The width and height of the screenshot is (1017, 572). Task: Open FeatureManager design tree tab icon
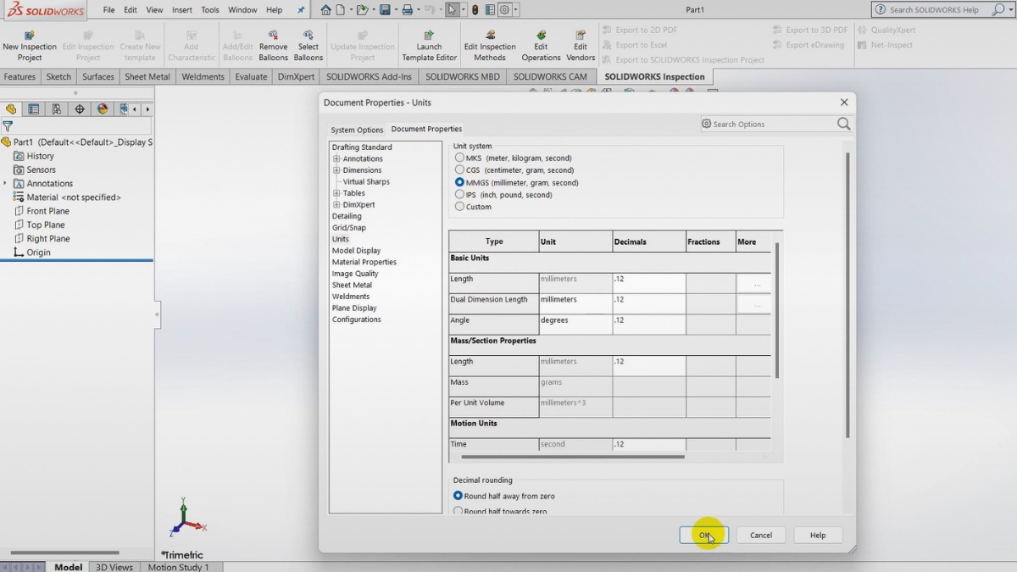pyautogui.click(x=11, y=109)
